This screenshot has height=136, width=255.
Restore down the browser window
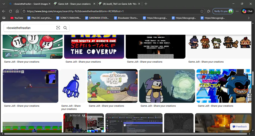click(x=242, y=4)
